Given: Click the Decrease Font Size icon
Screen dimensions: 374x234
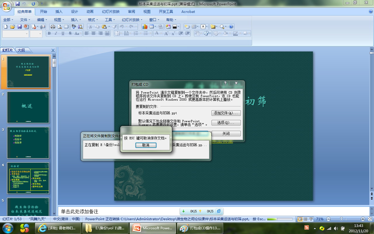Looking at the screenshot, I should (x=173, y=34).
